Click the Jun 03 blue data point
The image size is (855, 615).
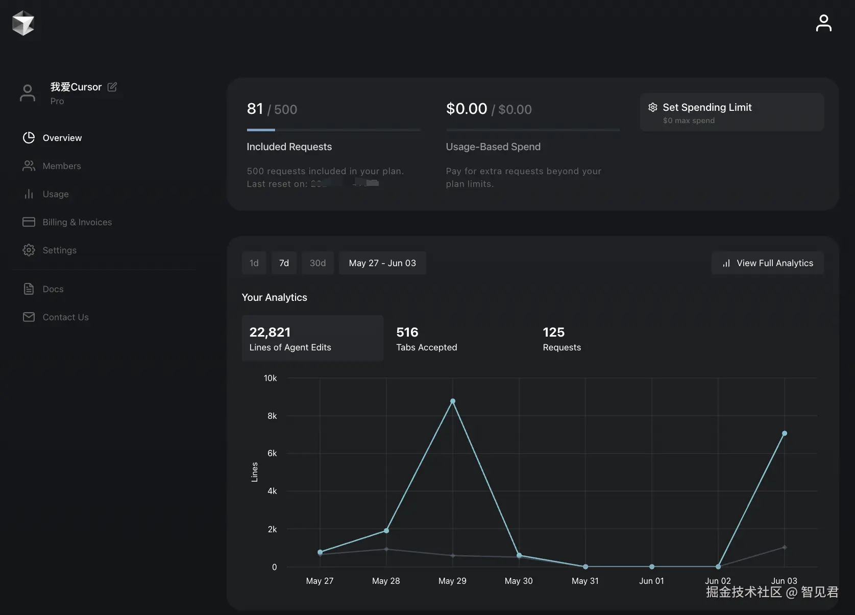coord(785,433)
